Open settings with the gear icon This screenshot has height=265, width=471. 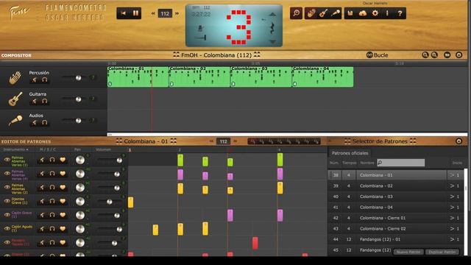coord(375,13)
